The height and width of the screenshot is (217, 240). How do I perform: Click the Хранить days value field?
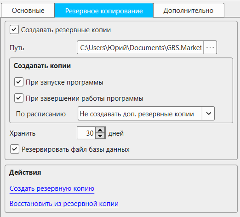[x=86, y=133]
